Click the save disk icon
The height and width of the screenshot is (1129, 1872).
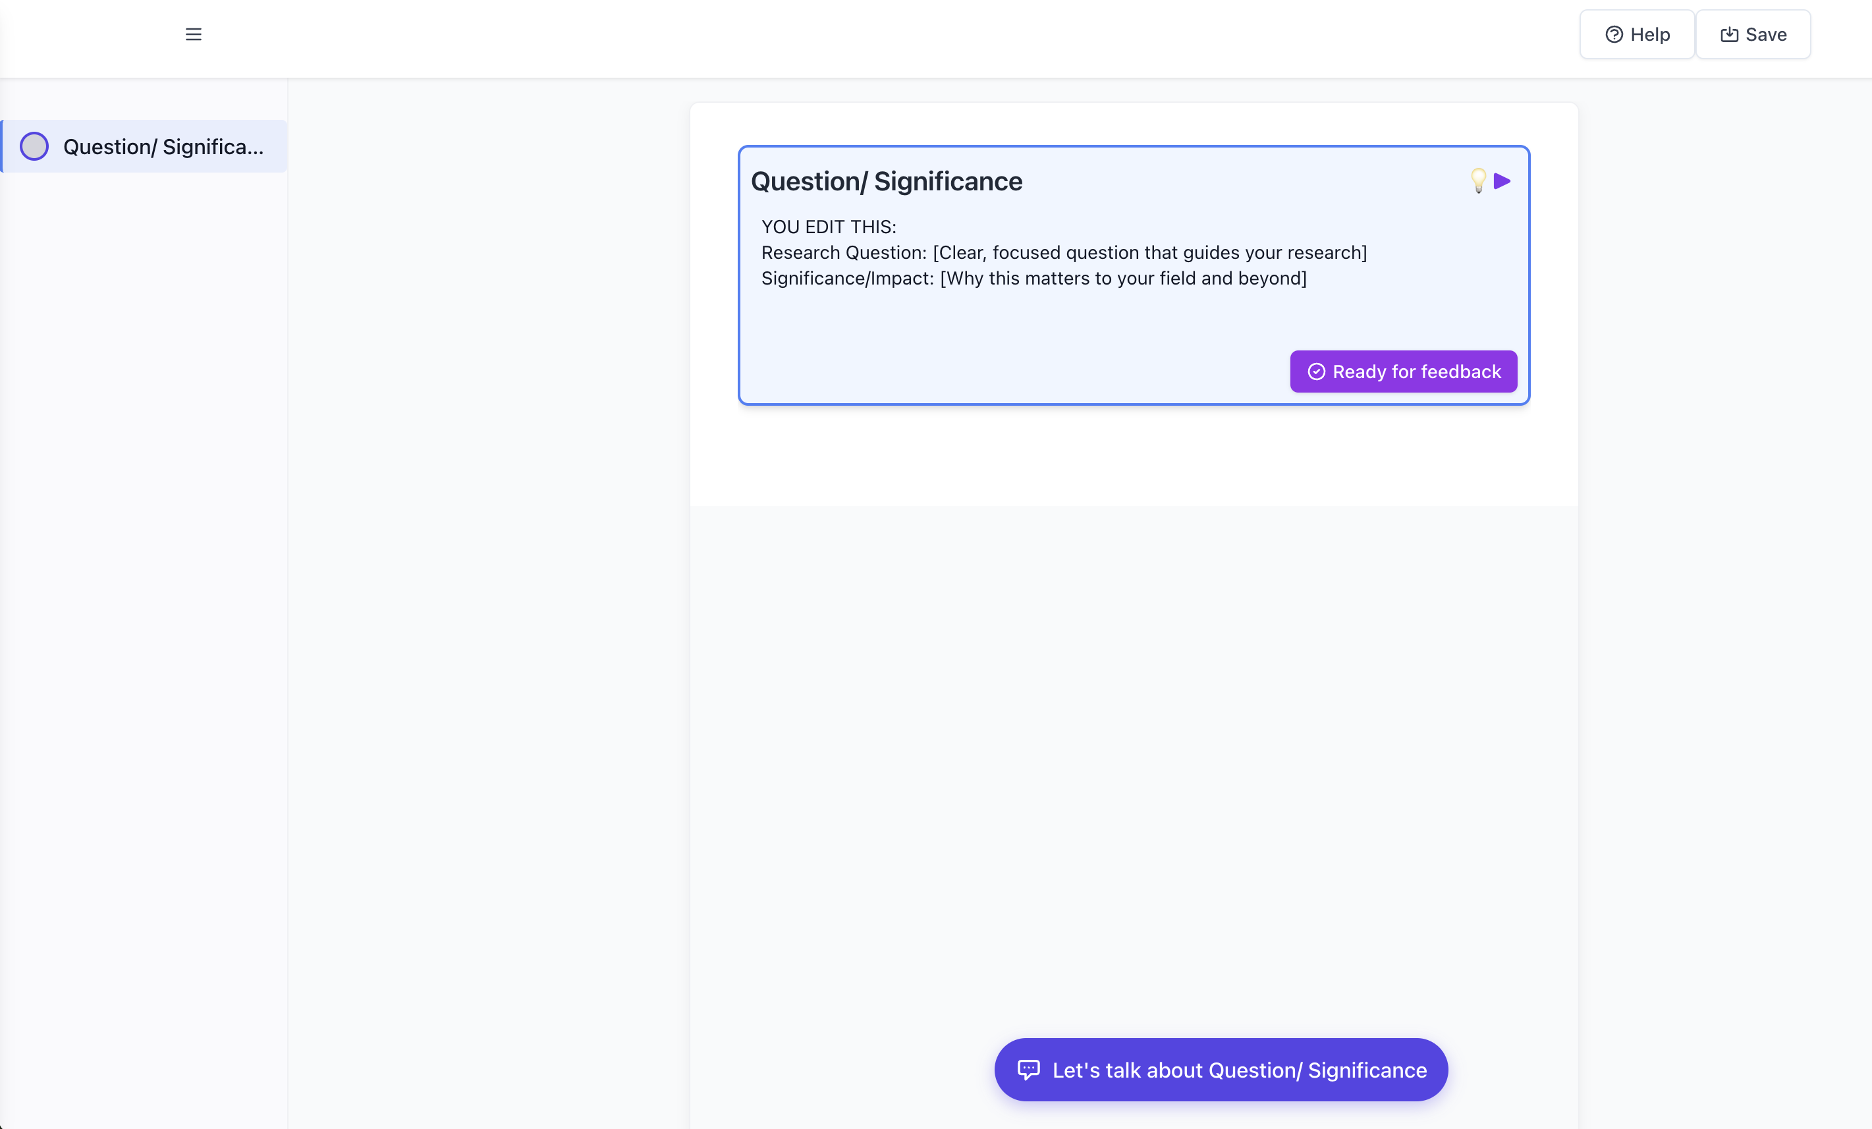click(1729, 34)
